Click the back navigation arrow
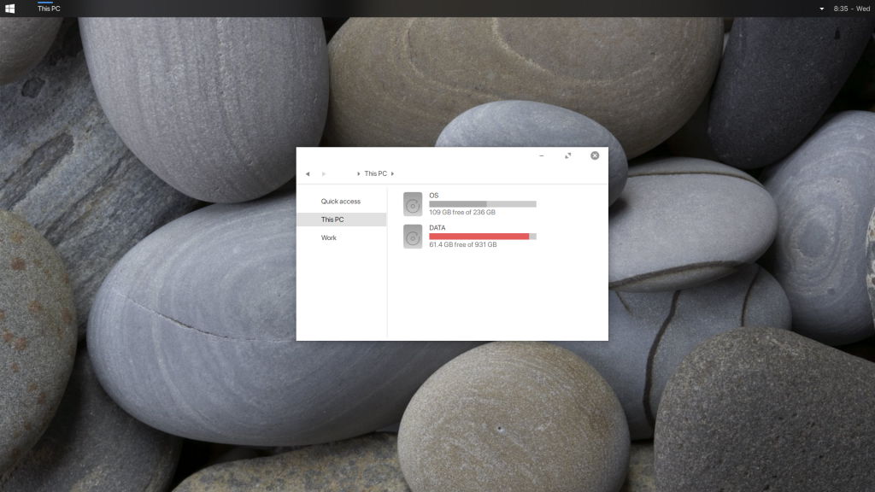The height and width of the screenshot is (492, 875). point(308,173)
